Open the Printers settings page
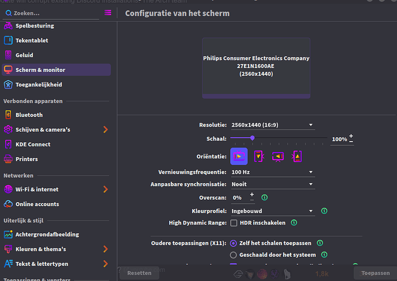The image size is (397, 281). tap(56, 159)
